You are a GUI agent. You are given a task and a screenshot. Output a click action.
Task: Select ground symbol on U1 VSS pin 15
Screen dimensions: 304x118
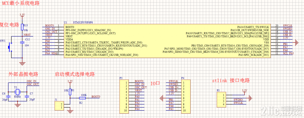pos(296,42)
